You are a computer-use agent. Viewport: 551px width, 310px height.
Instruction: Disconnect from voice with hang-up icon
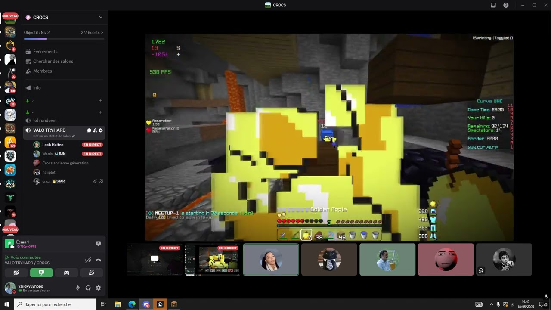(x=98, y=260)
